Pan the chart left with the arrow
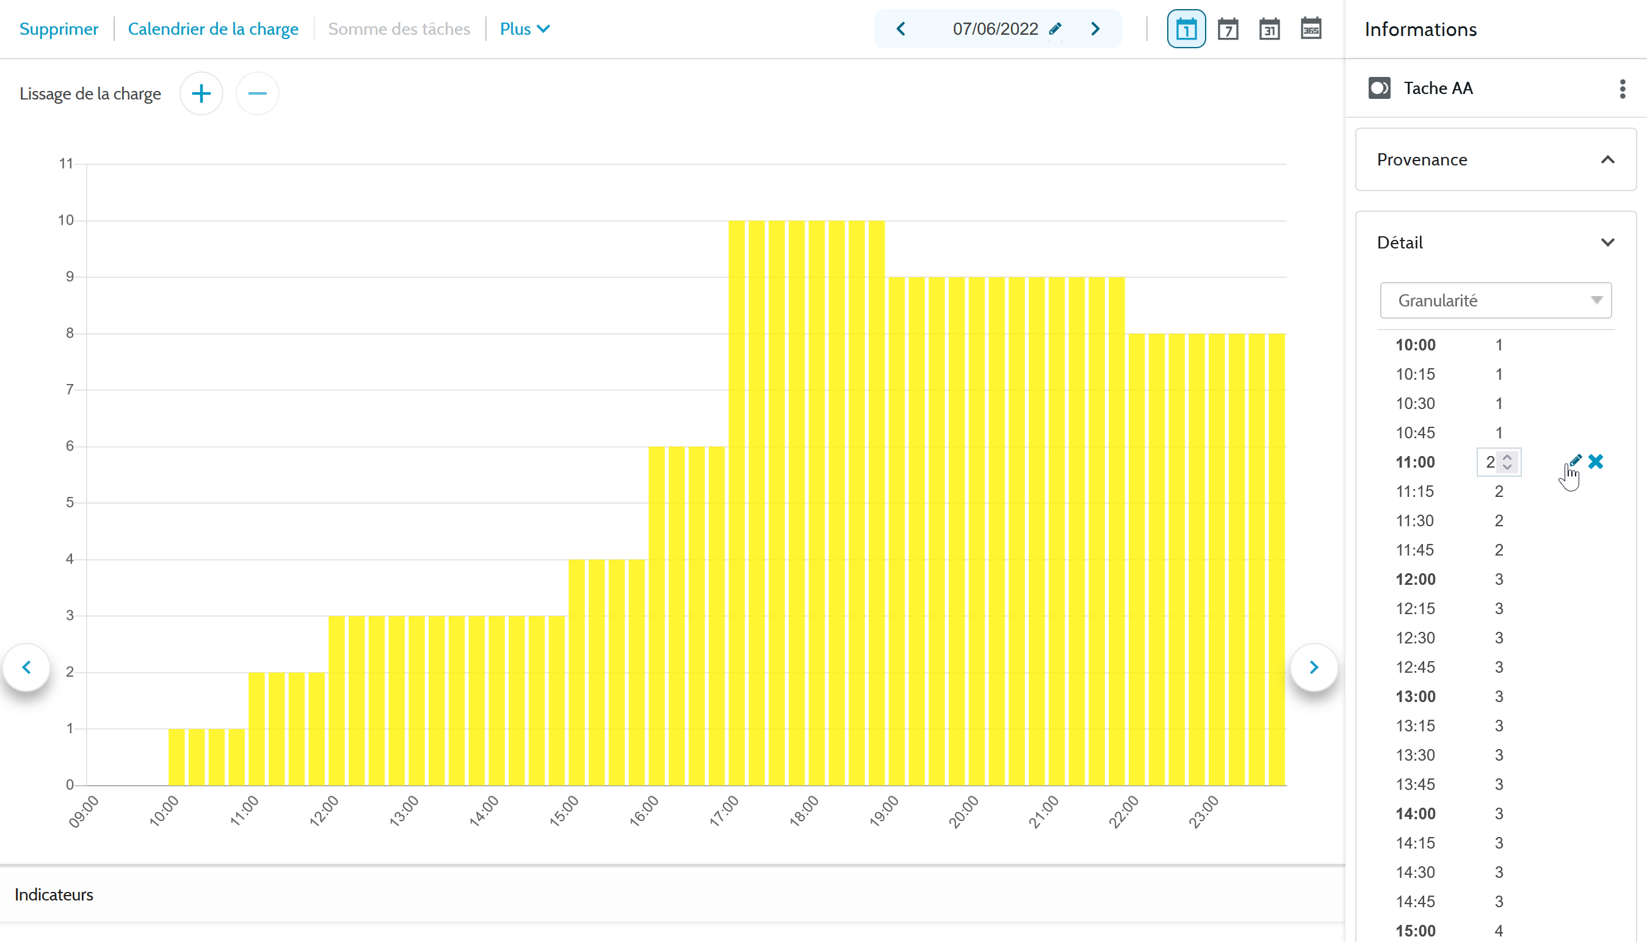Image resolution: width=1647 pixels, height=942 pixels. [x=26, y=667]
